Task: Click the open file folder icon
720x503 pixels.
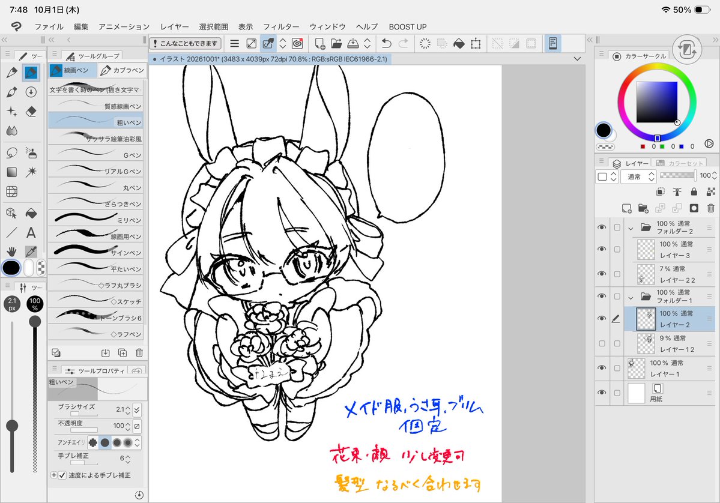Action: 336,44
